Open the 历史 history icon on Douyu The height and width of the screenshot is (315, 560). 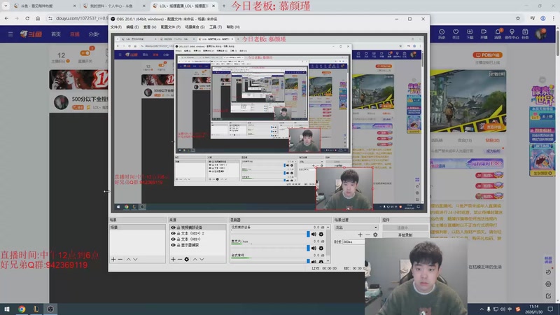[442, 34]
